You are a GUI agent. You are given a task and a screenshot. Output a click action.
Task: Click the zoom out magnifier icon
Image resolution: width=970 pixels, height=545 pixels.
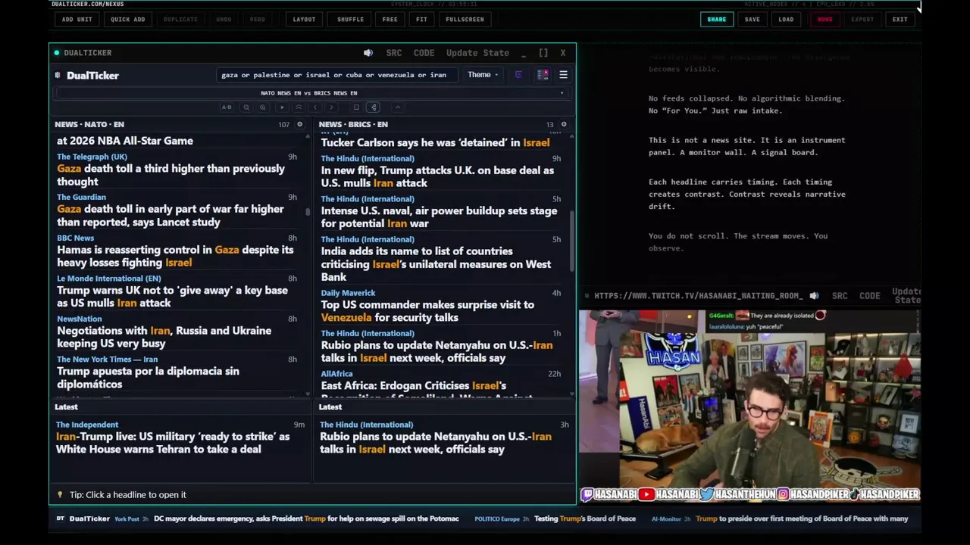tap(246, 107)
